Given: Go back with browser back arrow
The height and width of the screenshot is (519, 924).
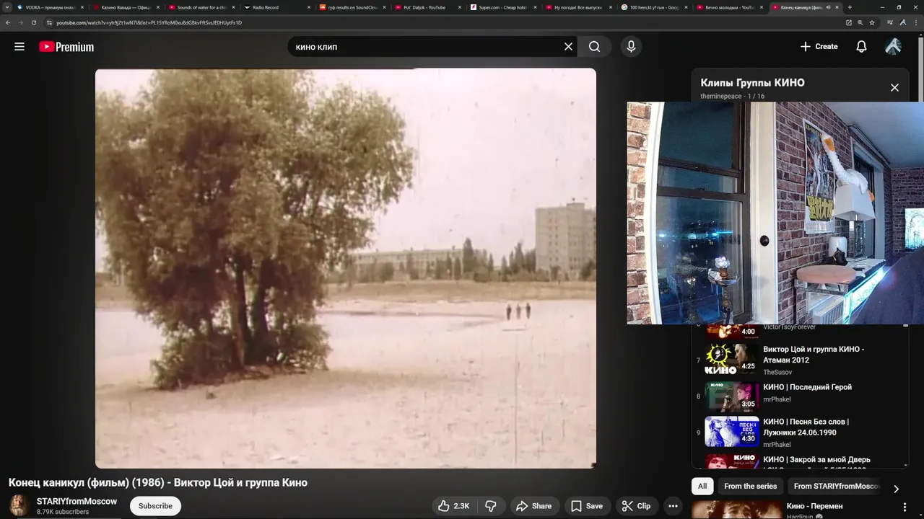Looking at the screenshot, I should [8, 22].
